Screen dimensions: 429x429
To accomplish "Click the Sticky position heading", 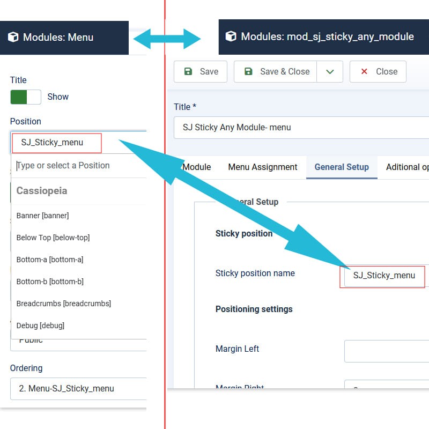I will coord(244,233).
